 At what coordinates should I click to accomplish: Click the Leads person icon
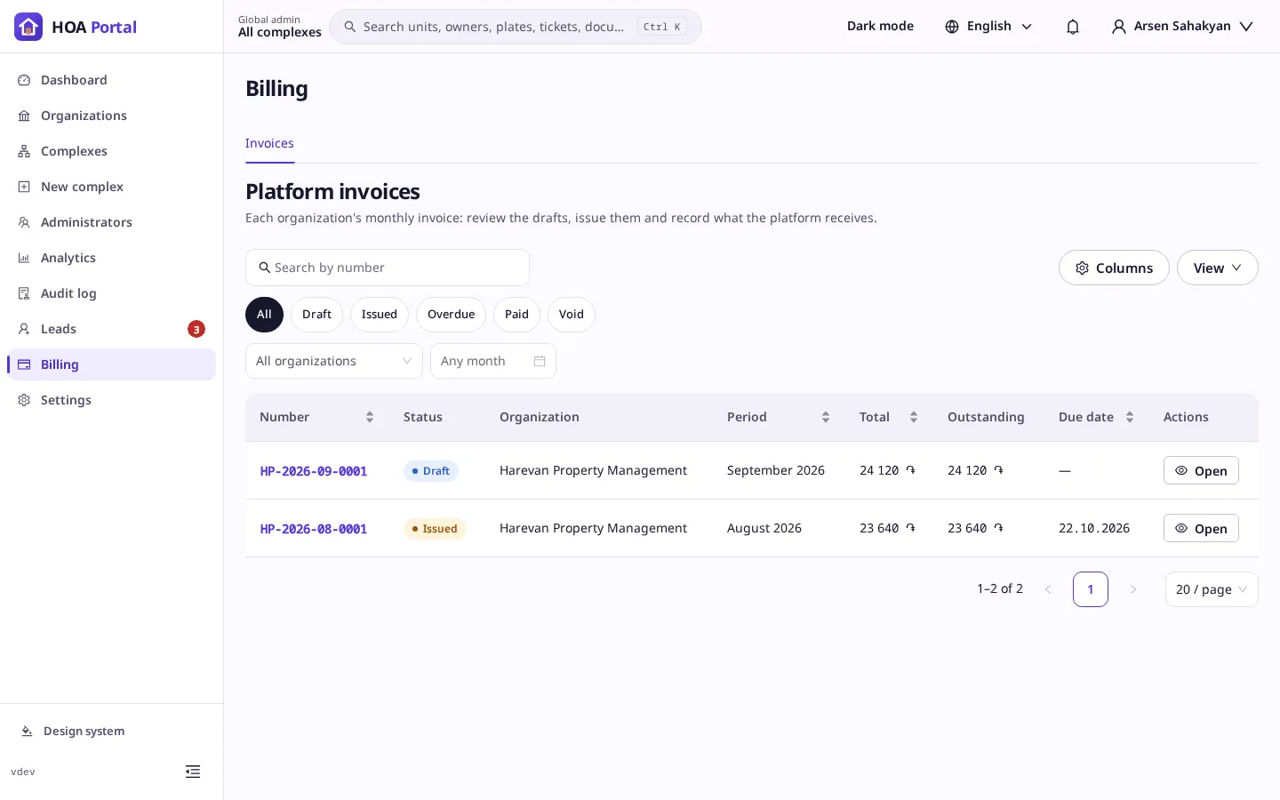pyautogui.click(x=24, y=329)
